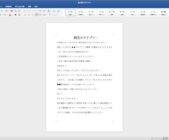Click the フォーカス mode button in the status bar
This screenshot has width=169, height=140.
(x=157, y=139)
